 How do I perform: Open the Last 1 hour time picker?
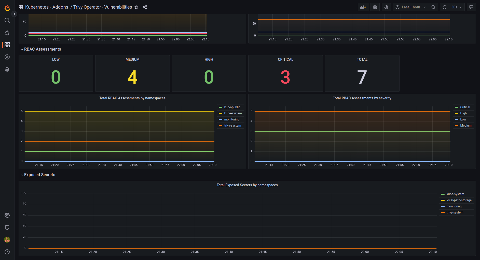[410, 7]
